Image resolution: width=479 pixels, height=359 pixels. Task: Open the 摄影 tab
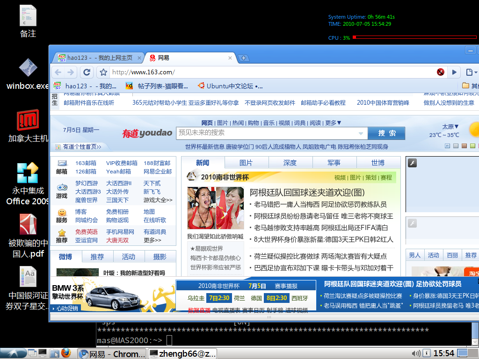click(x=160, y=257)
